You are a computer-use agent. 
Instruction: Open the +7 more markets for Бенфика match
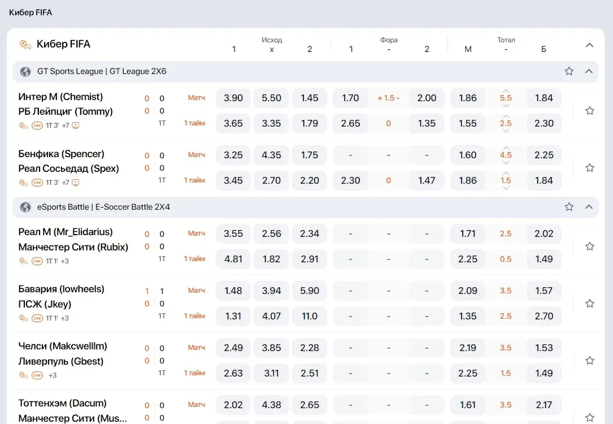pyautogui.click(x=66, y=183)
